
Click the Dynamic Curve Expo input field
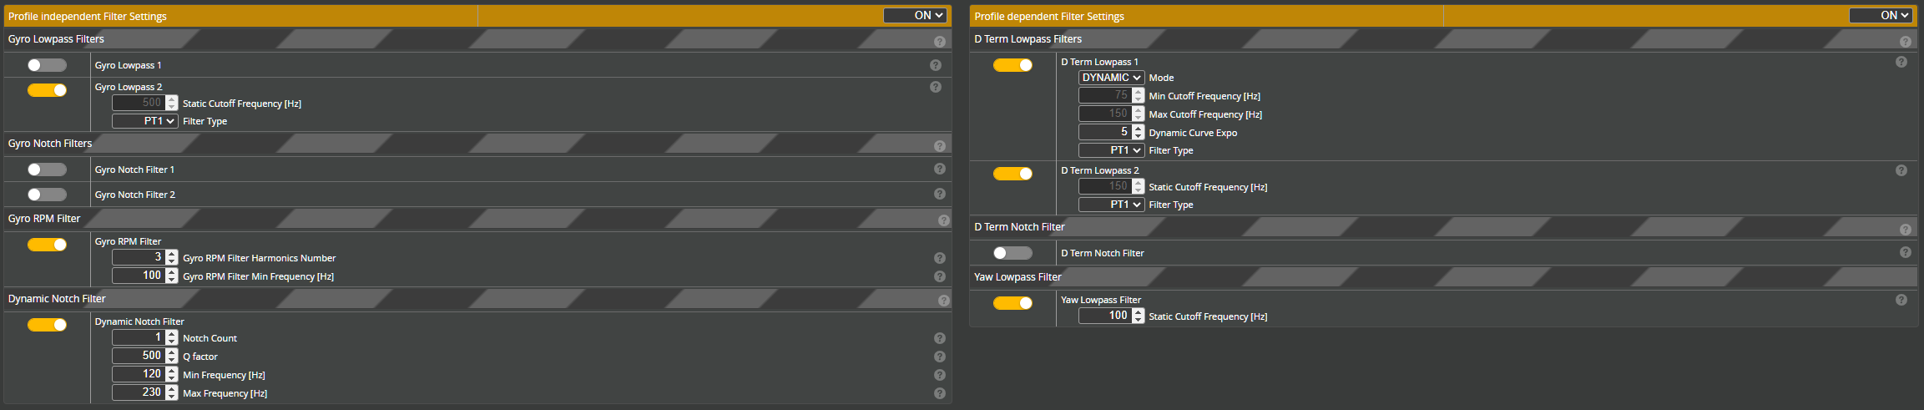[1105, 132]
